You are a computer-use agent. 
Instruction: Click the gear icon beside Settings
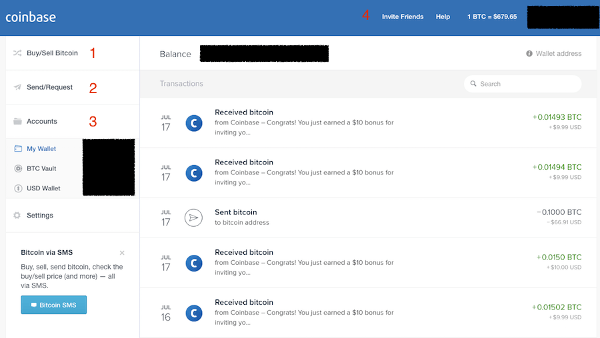17,216
